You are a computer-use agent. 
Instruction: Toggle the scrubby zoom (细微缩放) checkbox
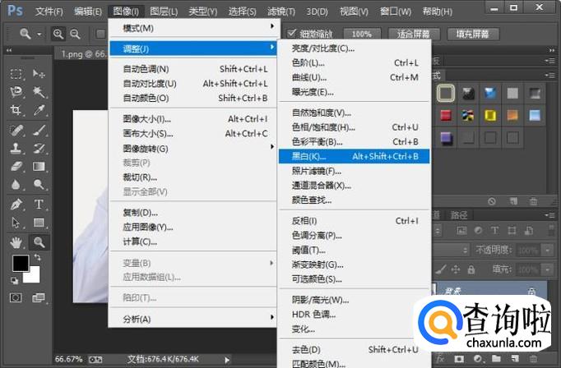291,33
